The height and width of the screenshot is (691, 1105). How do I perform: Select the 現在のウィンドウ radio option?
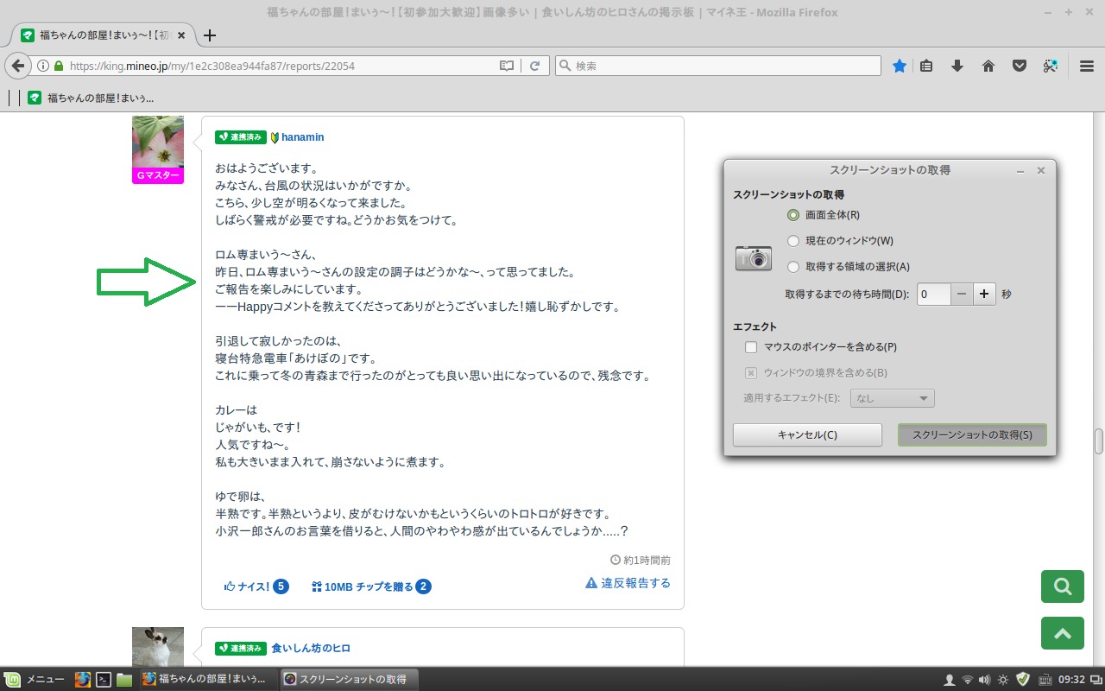(x=793, y=241)
